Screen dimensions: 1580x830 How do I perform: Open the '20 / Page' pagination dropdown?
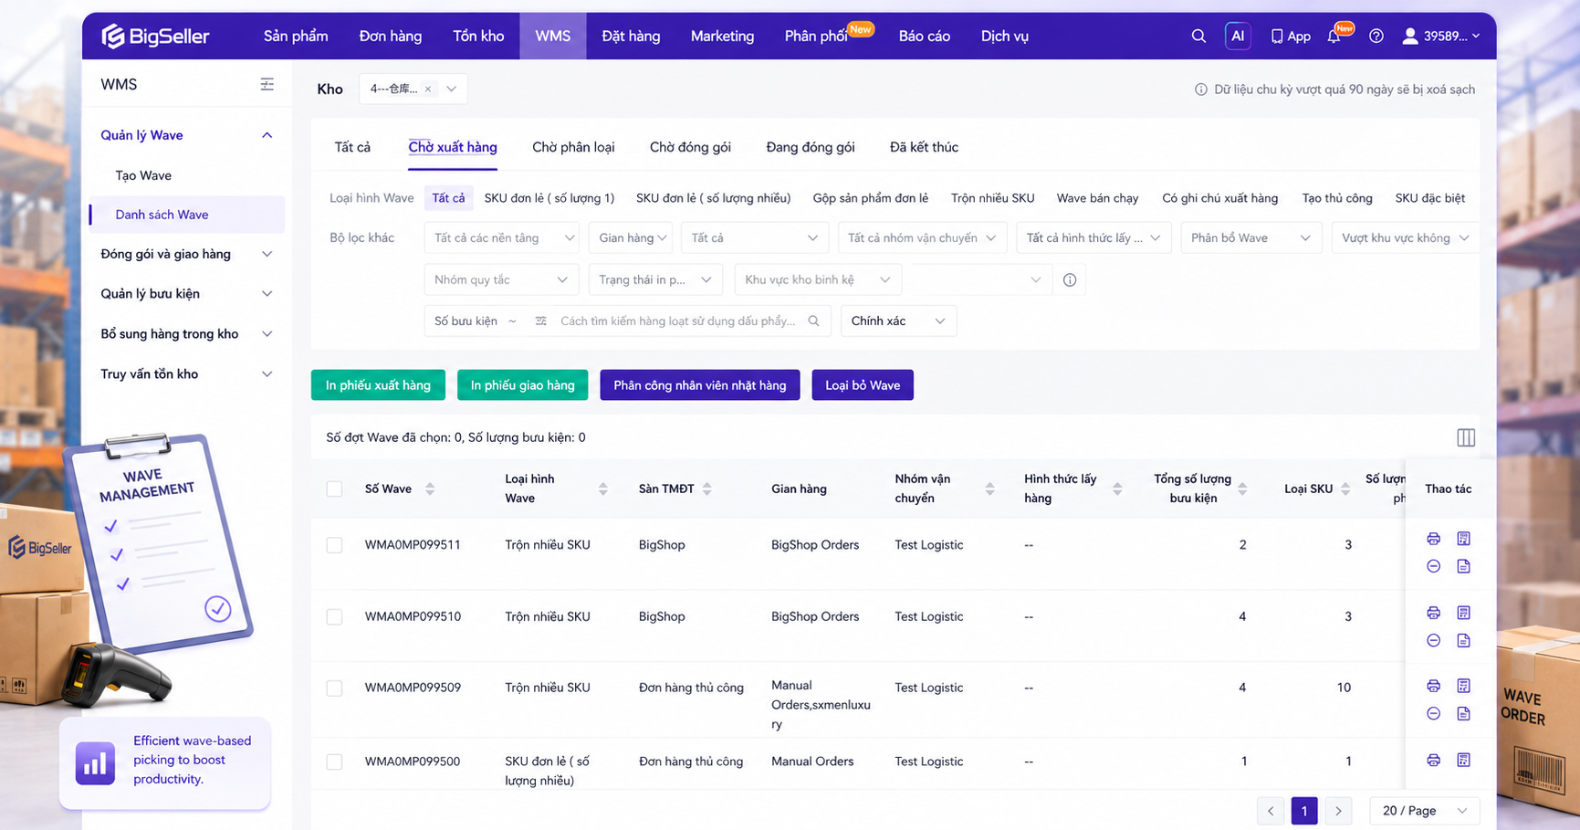[x=1424, y=811]
